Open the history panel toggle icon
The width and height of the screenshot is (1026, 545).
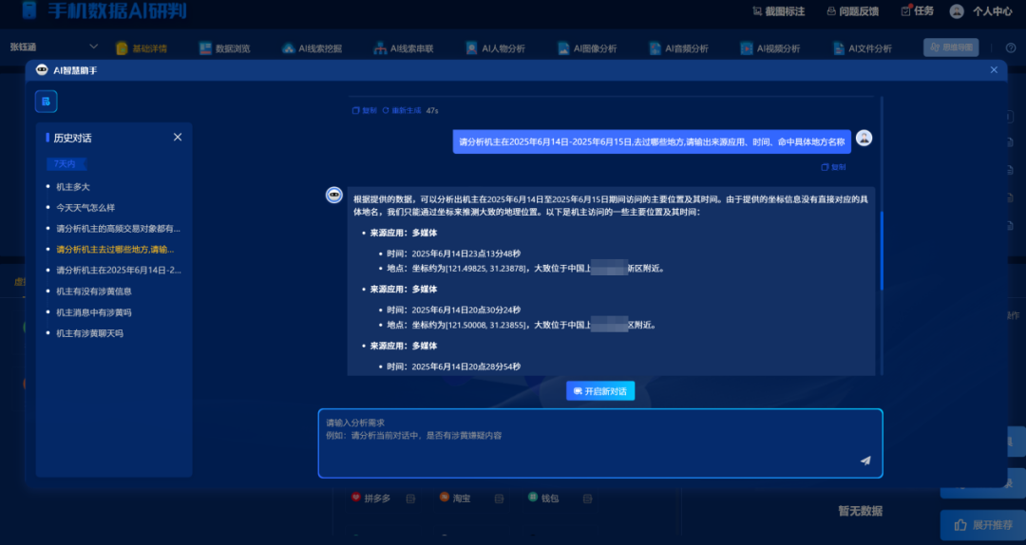click(x=46, y=102)
